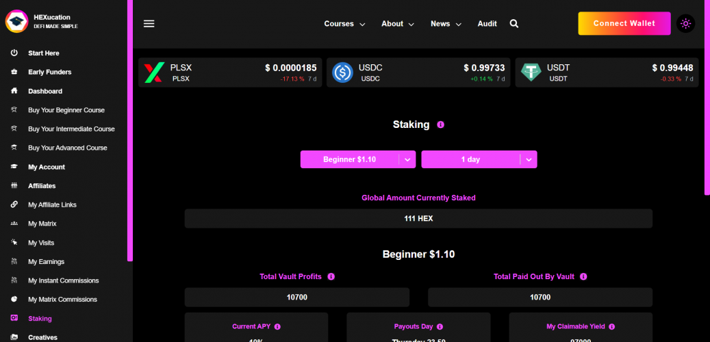Select Buy Your Intermediate Course
Screen dimensions: 710x342
71,129
